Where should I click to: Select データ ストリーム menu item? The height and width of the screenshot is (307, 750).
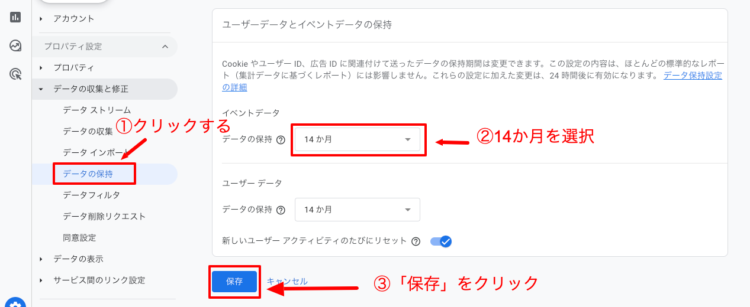pyautogui.click(x=96, y=110)
